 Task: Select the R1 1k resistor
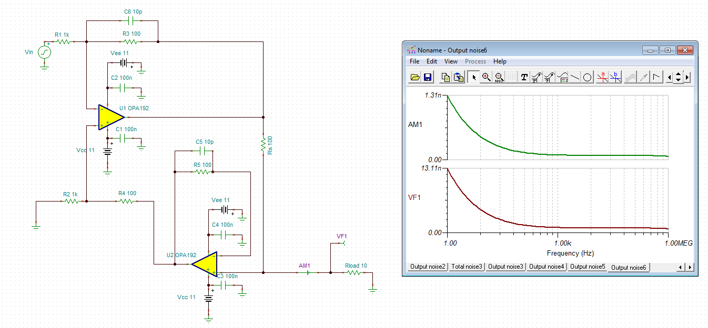pos(63,41)
